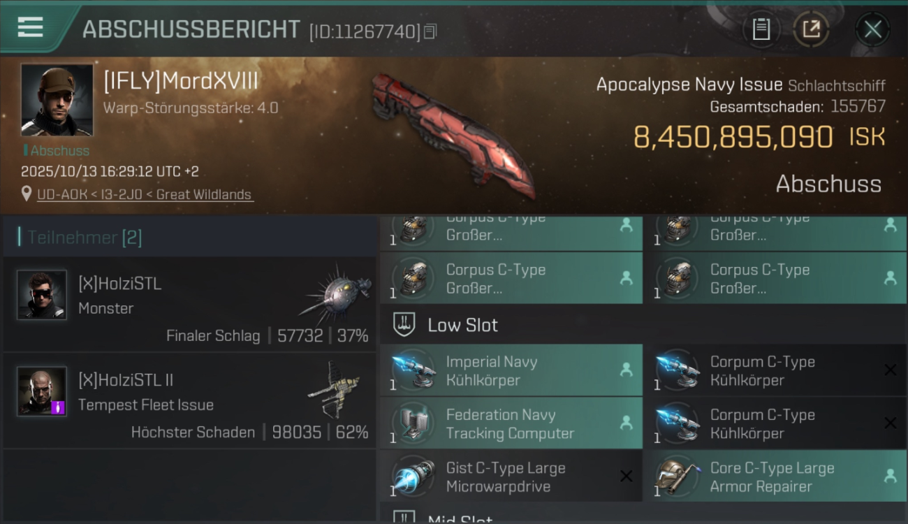
Task: Select the Gist C-Type Large Microwarpdrive item
Action: coord(511,476)
